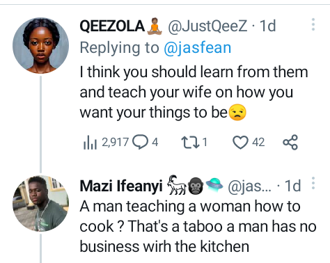Tap the 2,917 views count

pos(115,142)
